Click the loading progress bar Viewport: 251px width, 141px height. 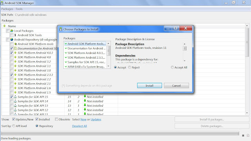pos(120,133)
